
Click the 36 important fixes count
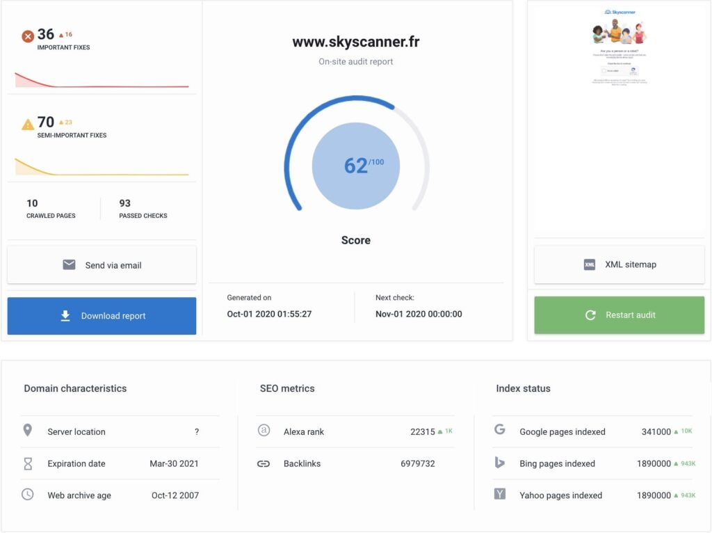(x=45, y=34)
